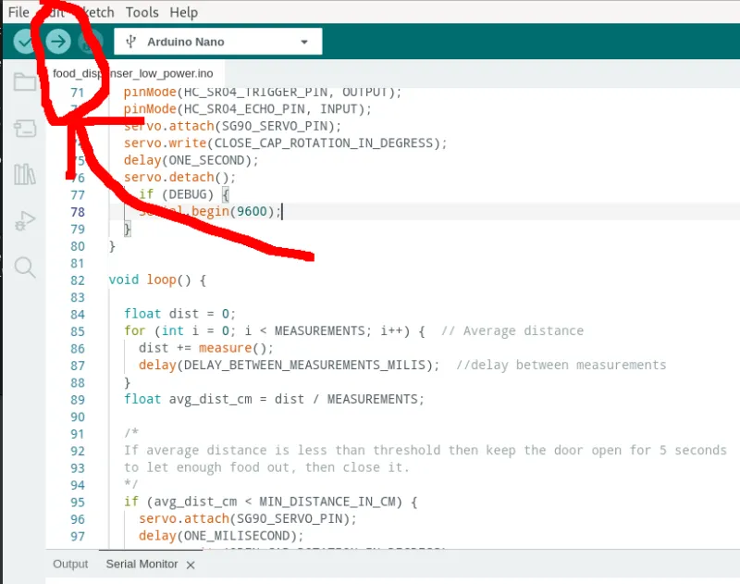
Task: Open the File menu
Action: click(18, 12)
